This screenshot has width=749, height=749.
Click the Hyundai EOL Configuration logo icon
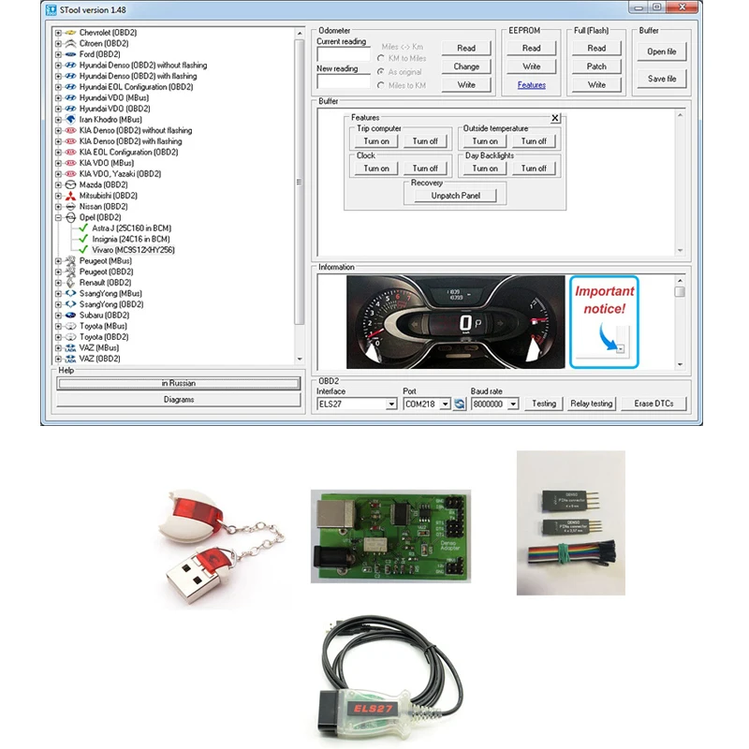[x=70, y=87]
